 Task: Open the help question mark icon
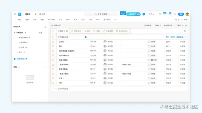tap(175, 14)
